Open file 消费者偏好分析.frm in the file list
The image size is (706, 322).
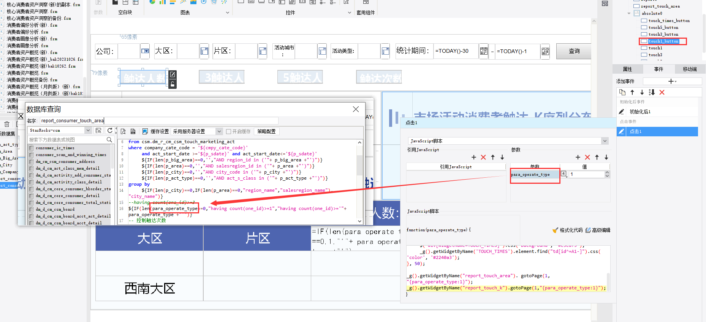click(x=27, y=32)
